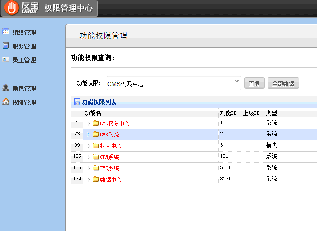Click the save disk icon beside 功能权限列表
317x231 pixels.
[77, 102]
